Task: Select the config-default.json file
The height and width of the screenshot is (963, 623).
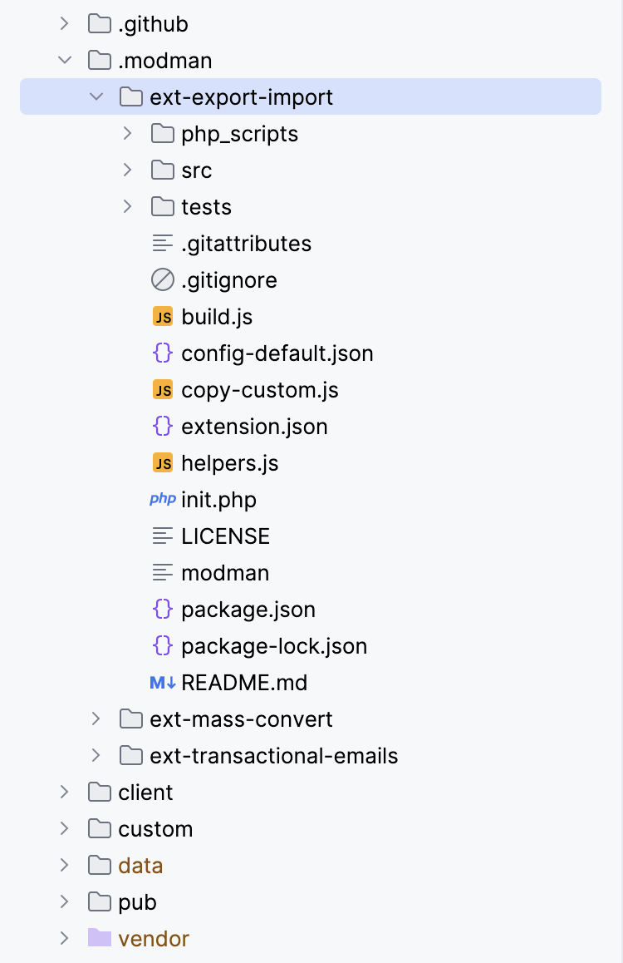Action: click(x=277, y=353)
